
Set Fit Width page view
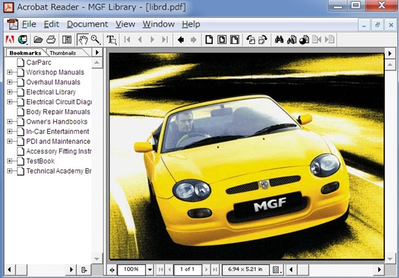235,40
